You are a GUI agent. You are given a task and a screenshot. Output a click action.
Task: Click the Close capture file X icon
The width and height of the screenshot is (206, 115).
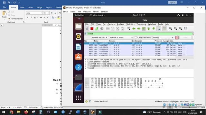tap(118, 28)
